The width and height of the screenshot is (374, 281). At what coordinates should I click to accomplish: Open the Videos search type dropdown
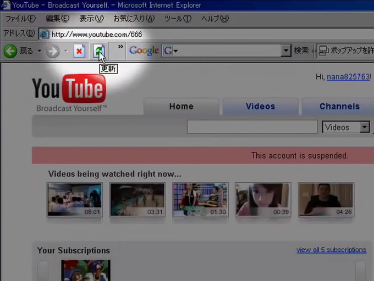345,127
